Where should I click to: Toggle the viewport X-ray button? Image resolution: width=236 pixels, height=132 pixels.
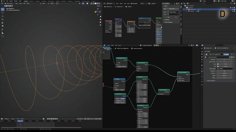(91, 3)
